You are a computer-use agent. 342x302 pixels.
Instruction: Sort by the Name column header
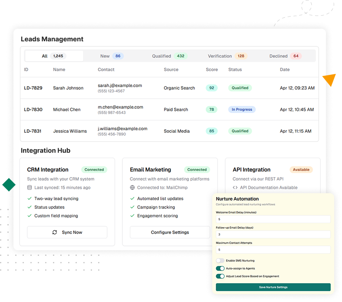pos(59,70)
